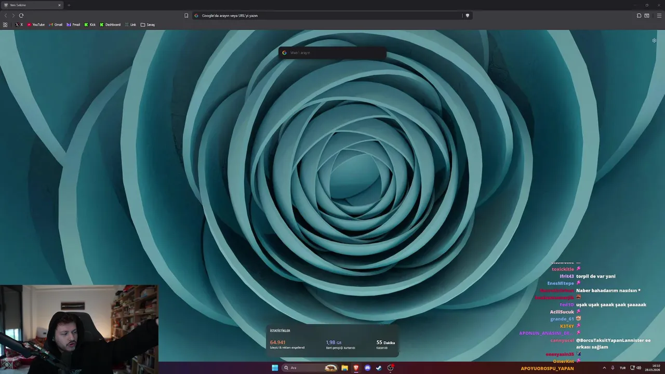Switch the TUR input language indicator
Screen dimensions: 665x374
tap(622, 368)
